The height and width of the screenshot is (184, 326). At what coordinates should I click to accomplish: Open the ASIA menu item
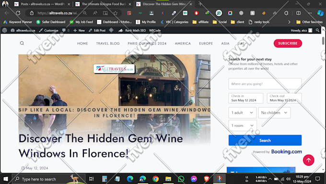pos(225,43)
